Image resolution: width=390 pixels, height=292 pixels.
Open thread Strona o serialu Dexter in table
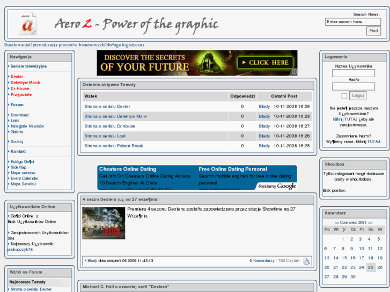[x=107, y=107]
